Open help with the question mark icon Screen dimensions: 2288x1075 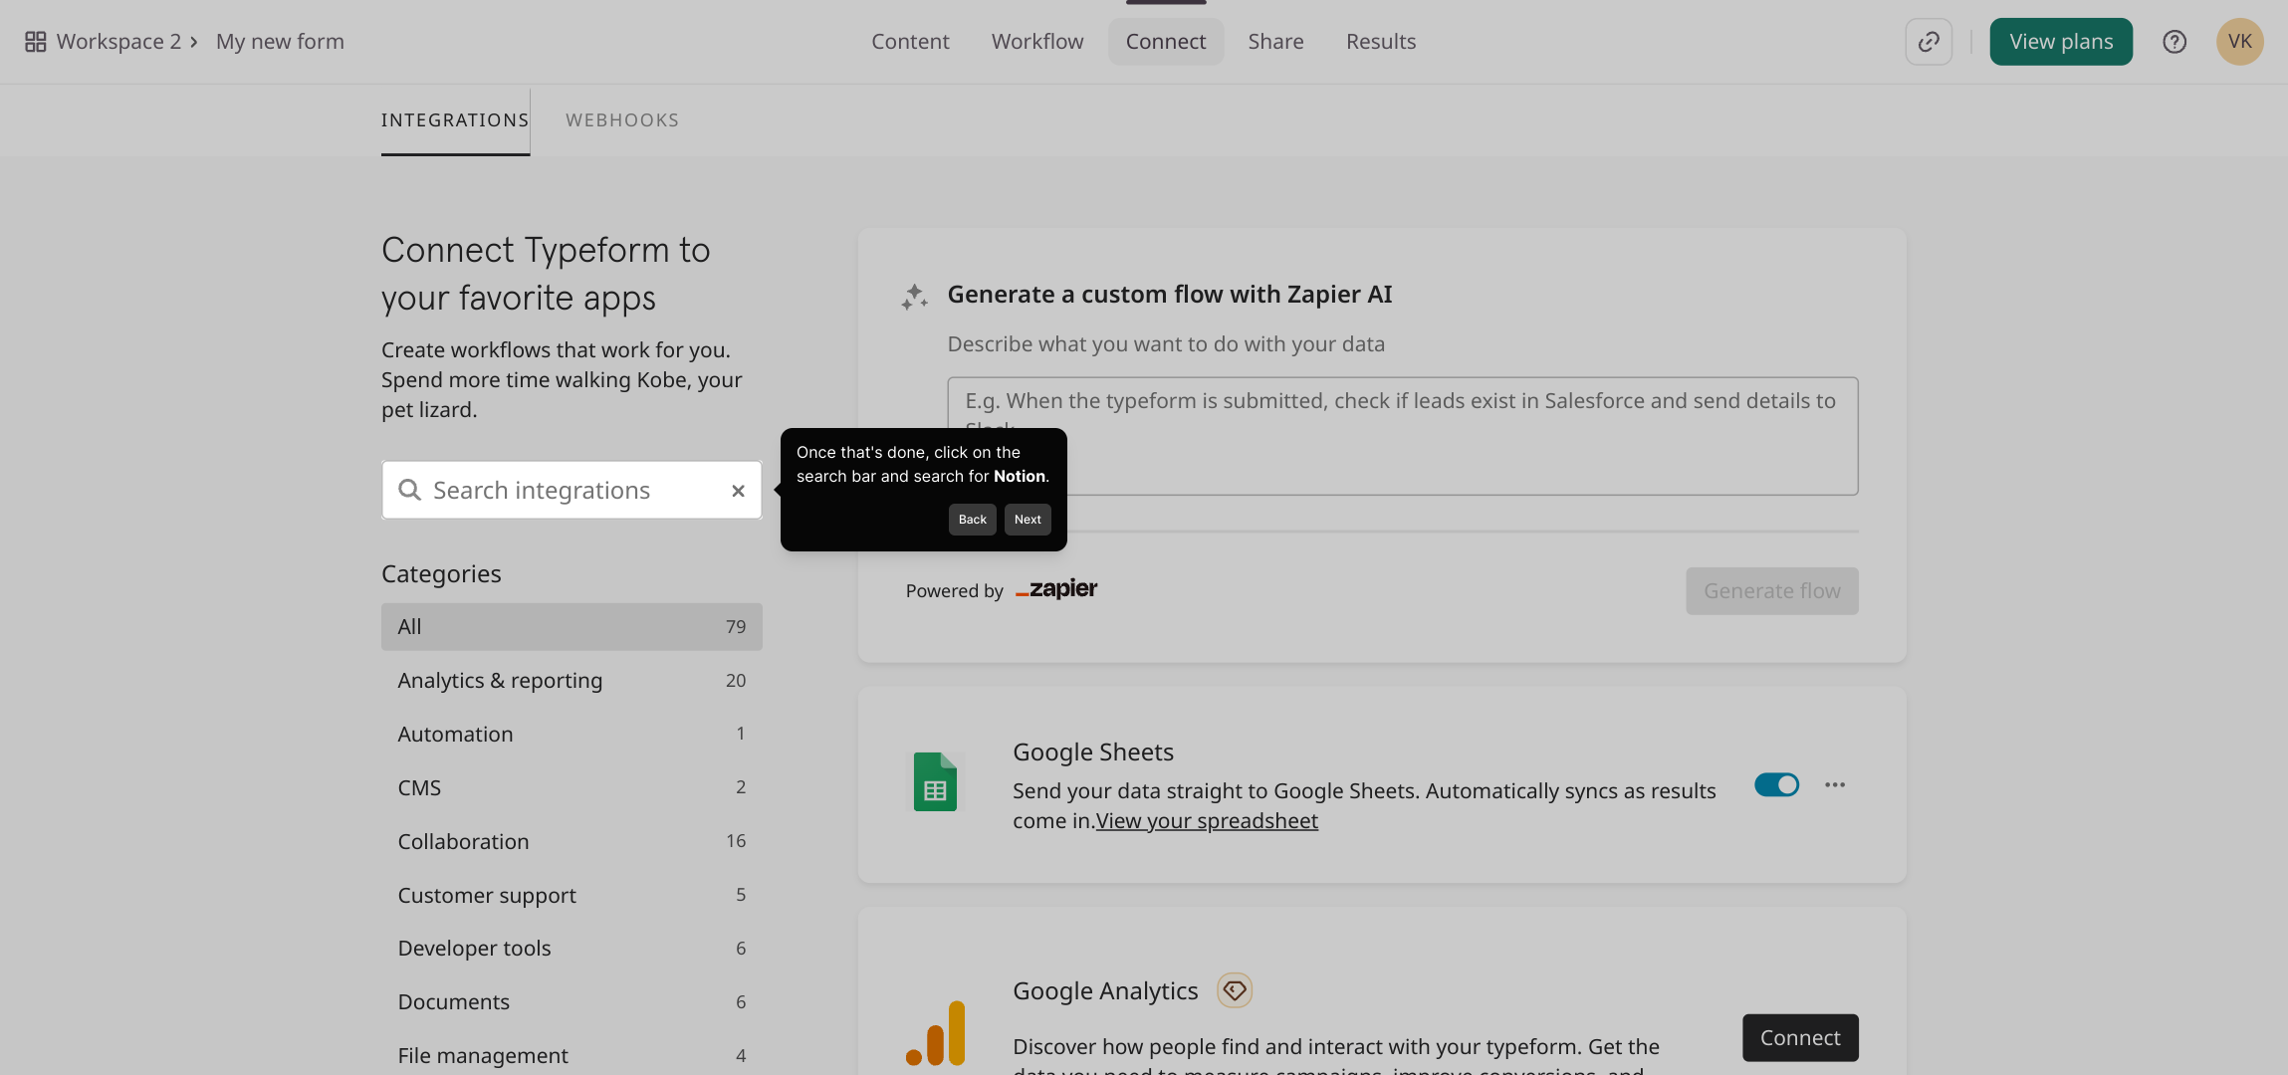(x=2174, y=42)
